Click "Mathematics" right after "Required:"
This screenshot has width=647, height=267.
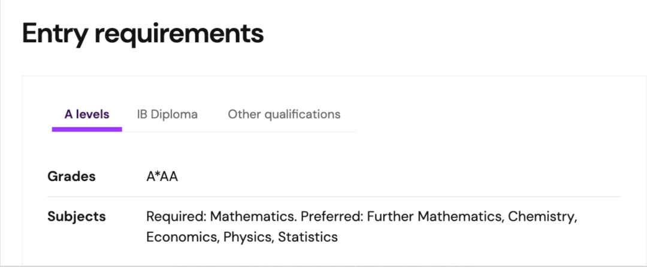tap(253, 216)
